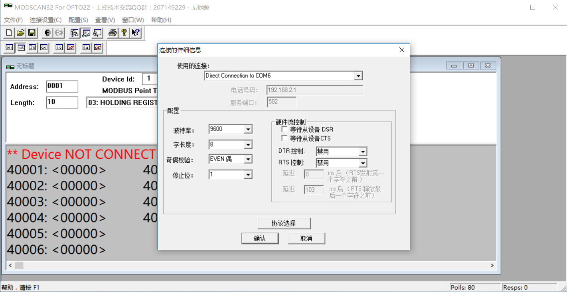Click the New document toolbar icon

click(x=9, y=33)
